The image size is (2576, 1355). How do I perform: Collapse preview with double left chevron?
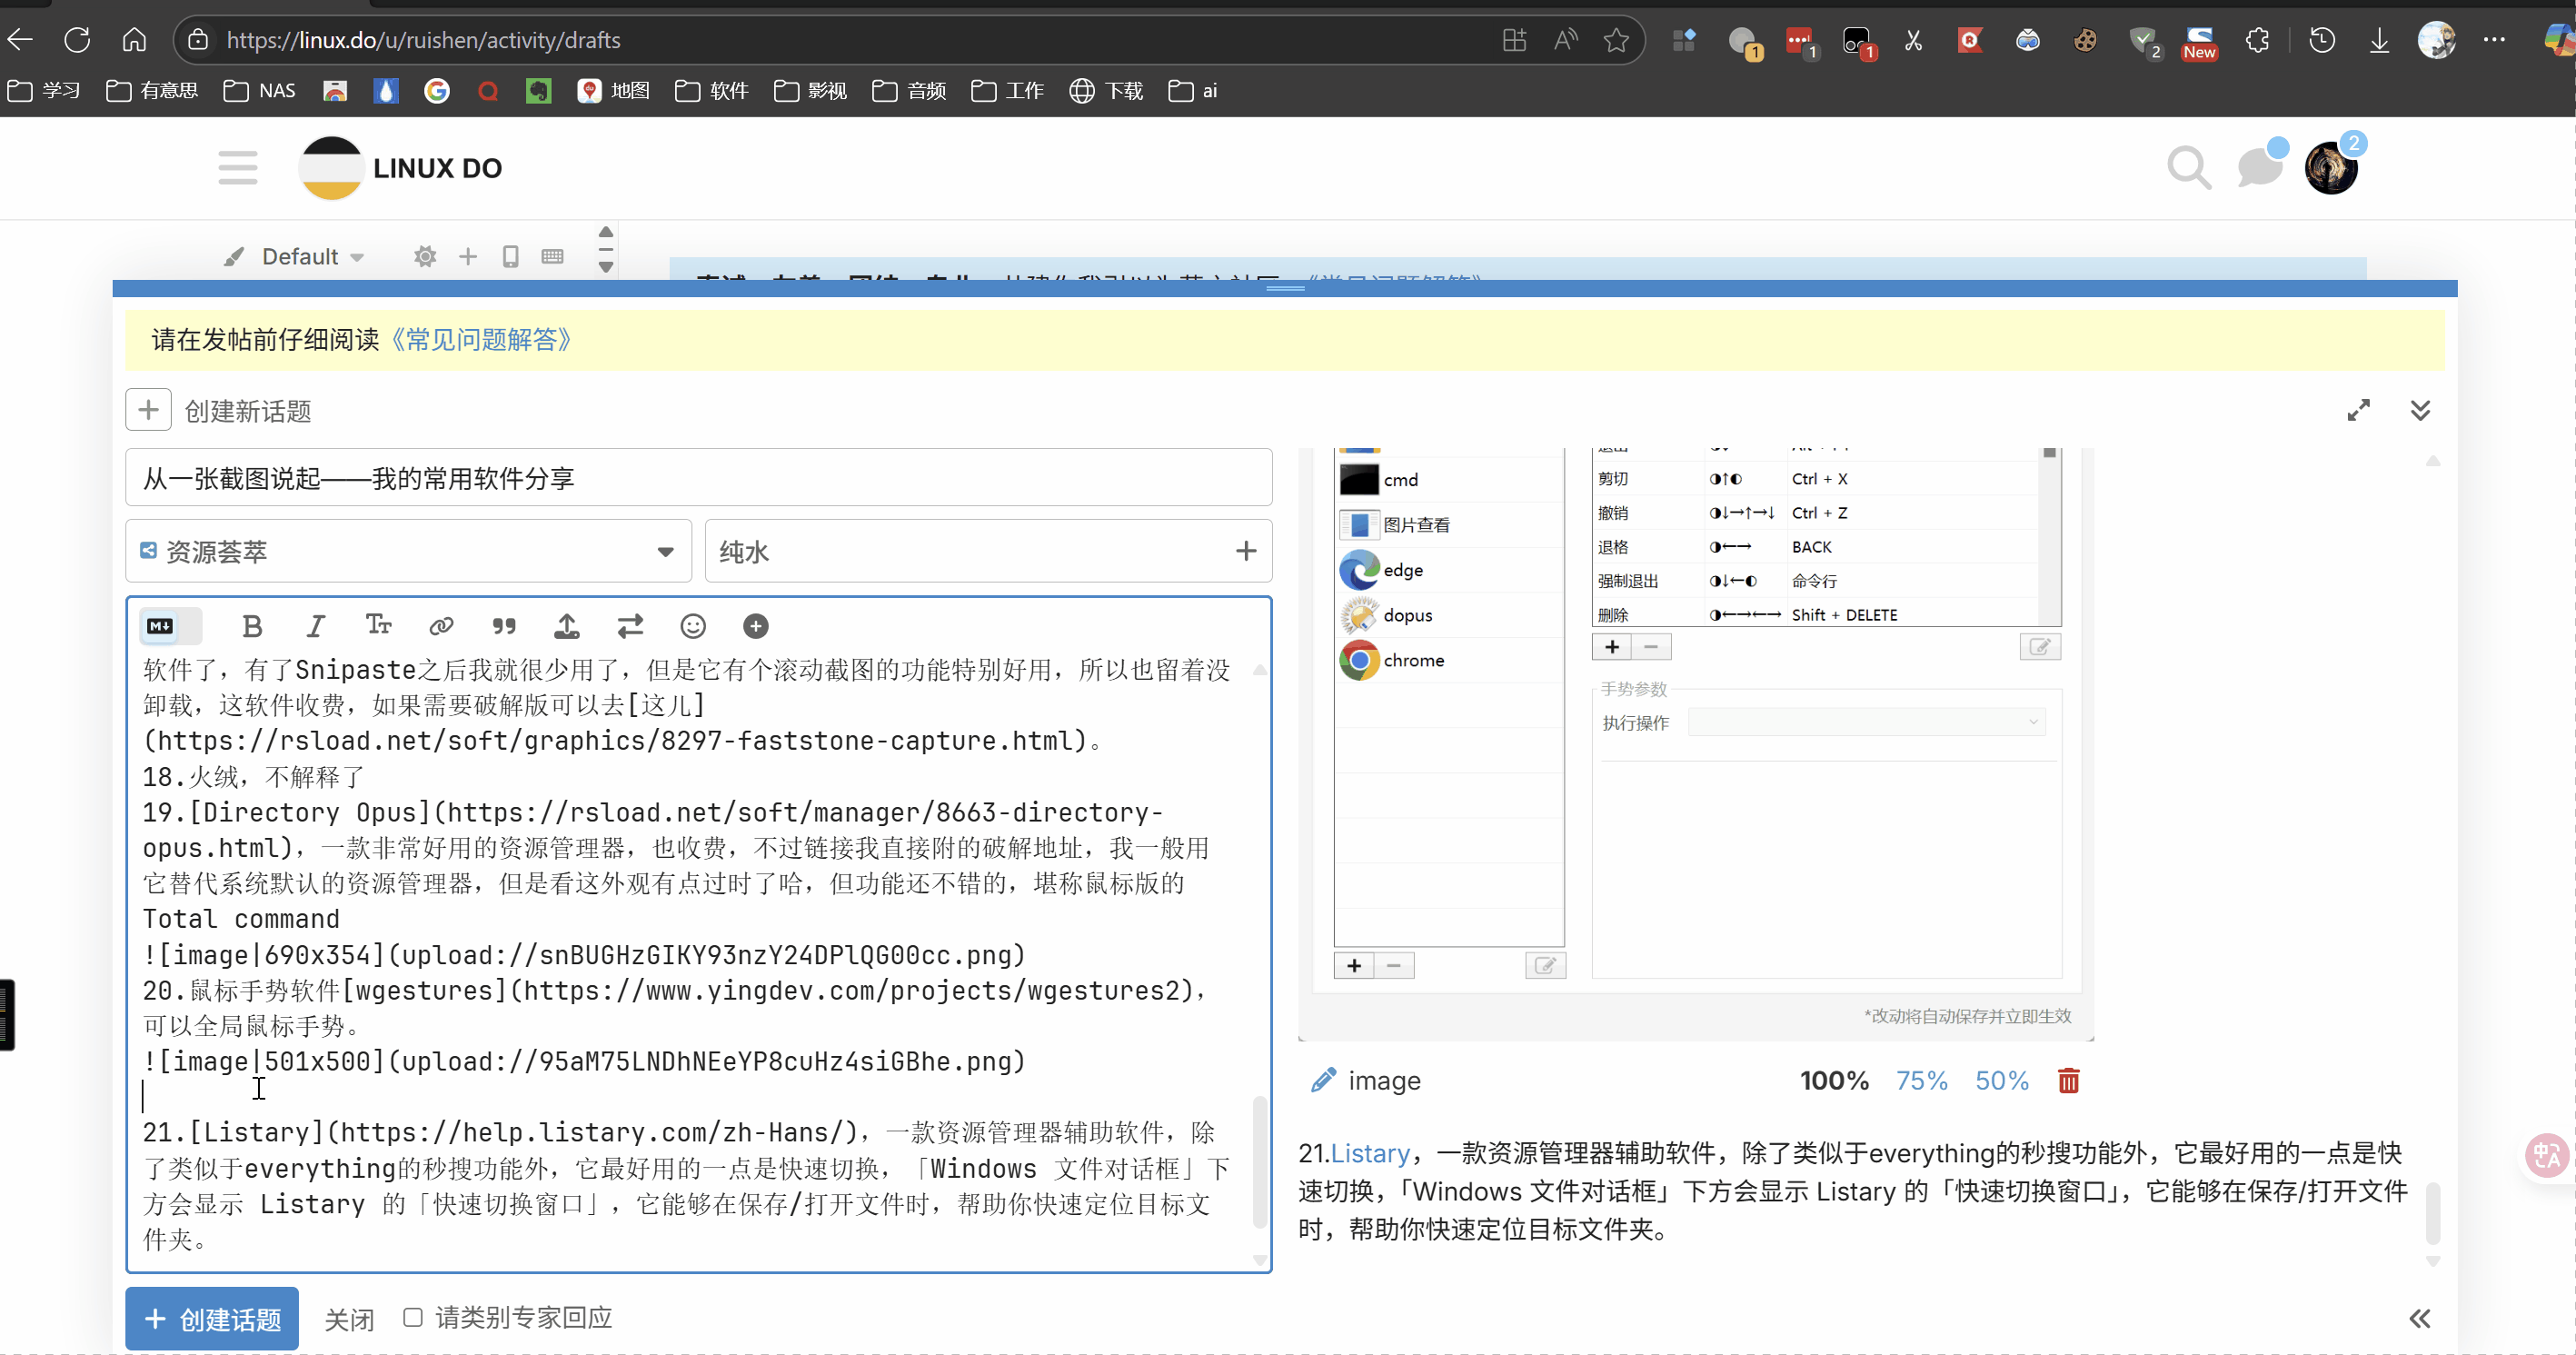pos(2420,1318)
